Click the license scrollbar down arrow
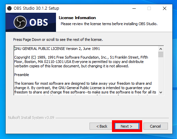The width and height of the screenshot is (177, 139). click(161, 92)
